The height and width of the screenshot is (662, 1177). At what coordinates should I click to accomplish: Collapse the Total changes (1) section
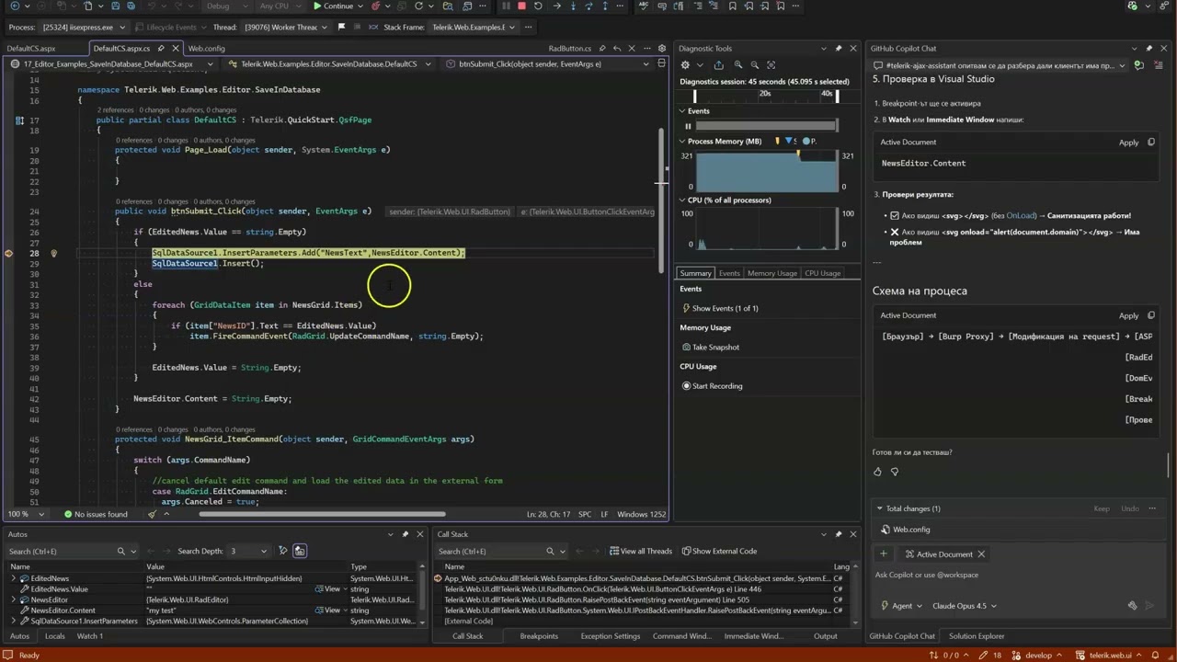coord(879,508)
